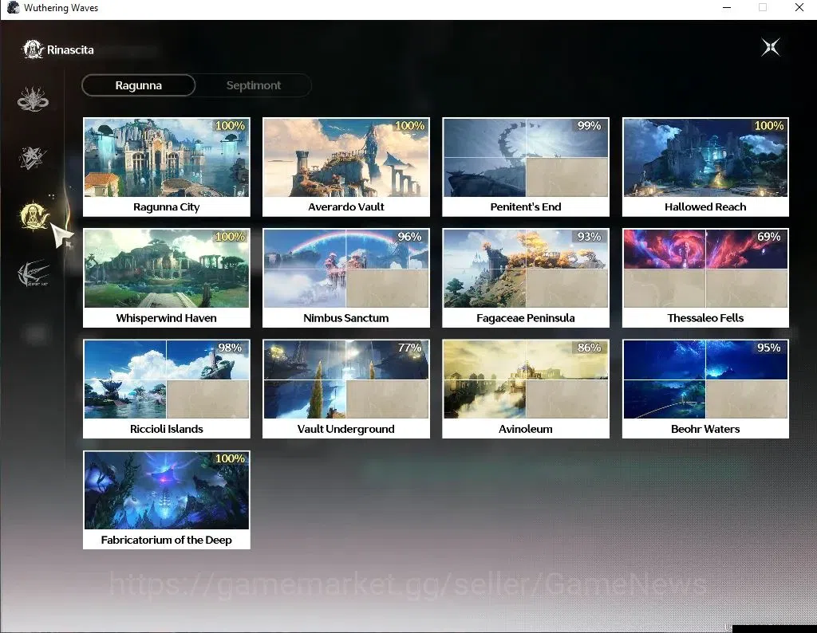Image resolution: width=817 pixels, height=633 pixels.
Task: Open the Averardo Vault area card
Action: click(x=346, y=167)
